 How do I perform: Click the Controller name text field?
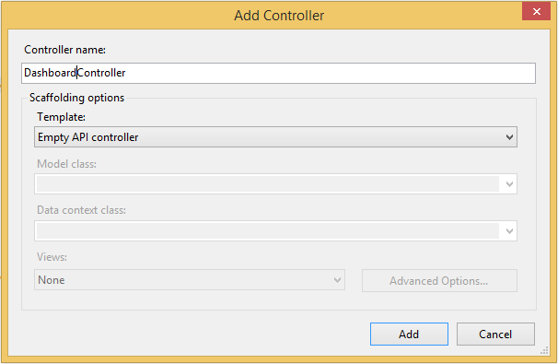coord(278,74)
